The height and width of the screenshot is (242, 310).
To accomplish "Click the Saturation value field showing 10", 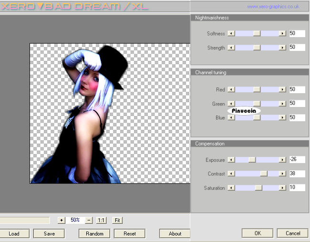I will pyautogui.click(x=297, y=187).
